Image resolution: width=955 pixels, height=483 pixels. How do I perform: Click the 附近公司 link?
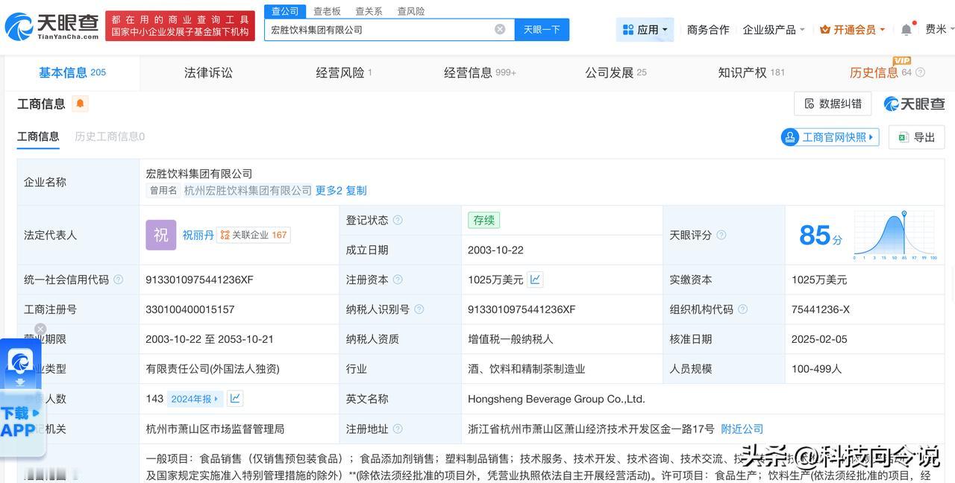742,429
